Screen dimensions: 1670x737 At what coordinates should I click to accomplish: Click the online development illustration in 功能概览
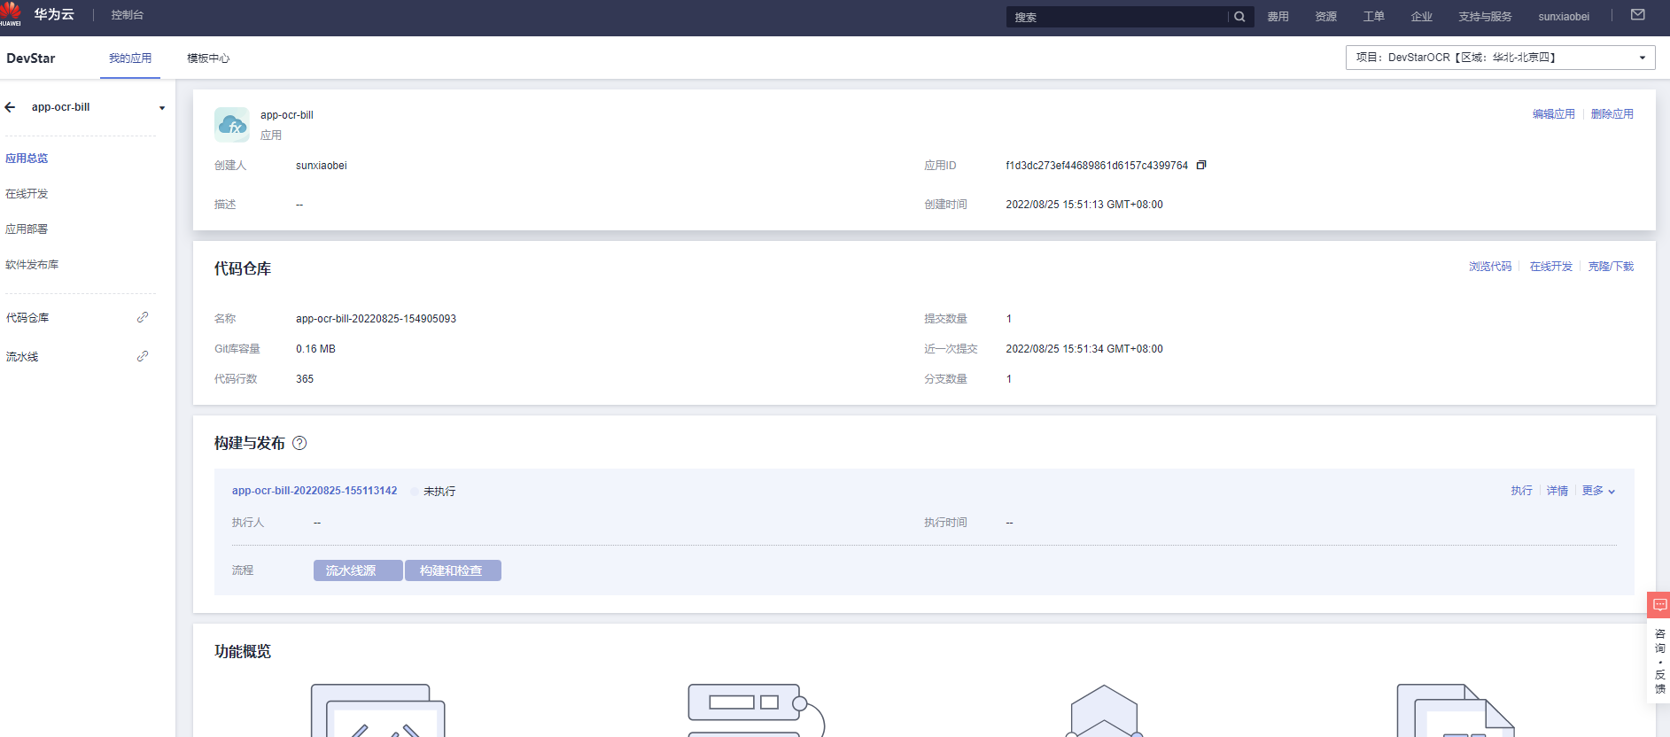click(x=377, y=710)
